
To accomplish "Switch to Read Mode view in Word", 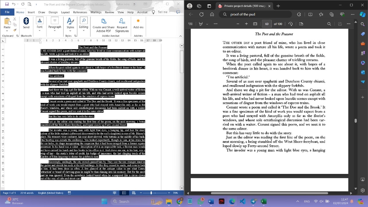I will (x=115, y=193).
